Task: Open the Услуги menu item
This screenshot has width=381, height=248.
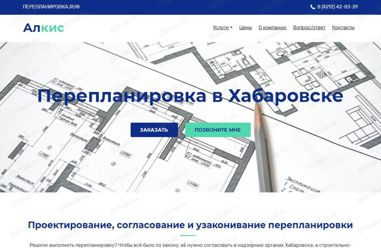Action: (221, 27)
